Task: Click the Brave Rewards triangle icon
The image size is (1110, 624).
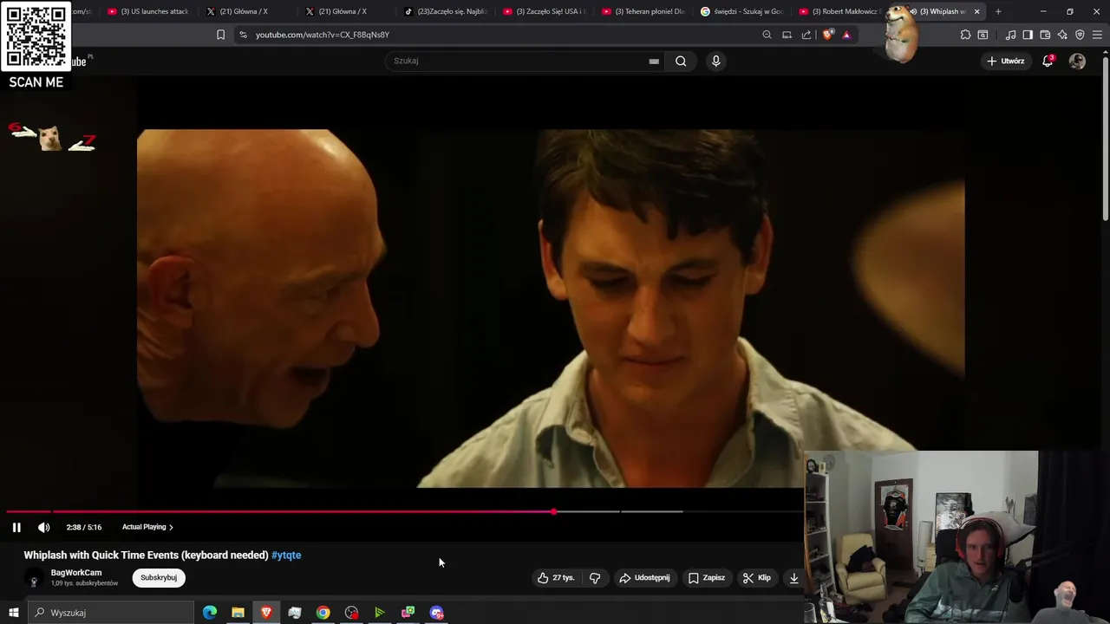Action: point(846,35)
